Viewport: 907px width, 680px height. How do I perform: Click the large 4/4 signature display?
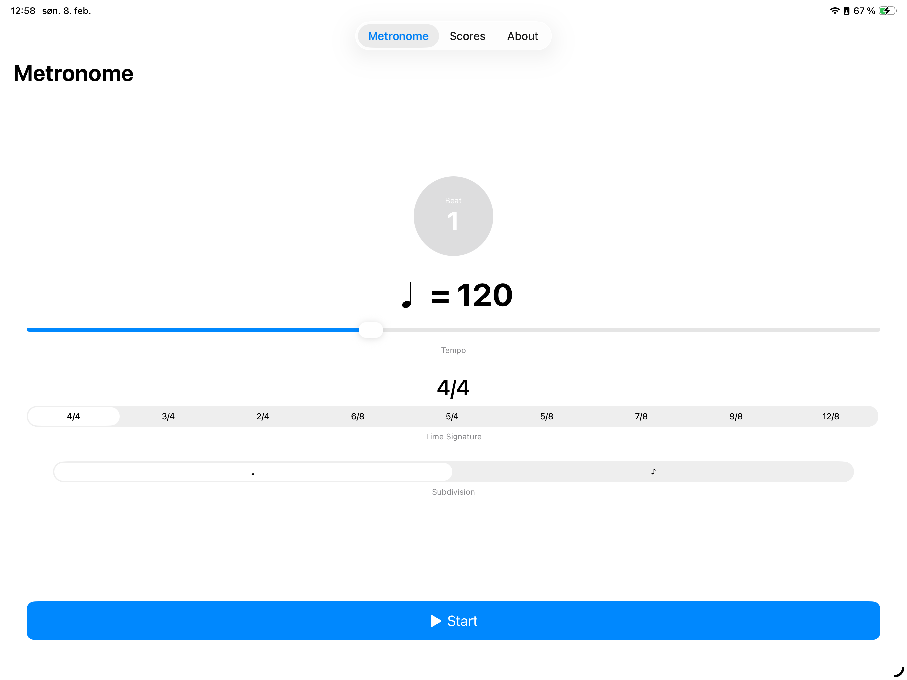point(453,388)
